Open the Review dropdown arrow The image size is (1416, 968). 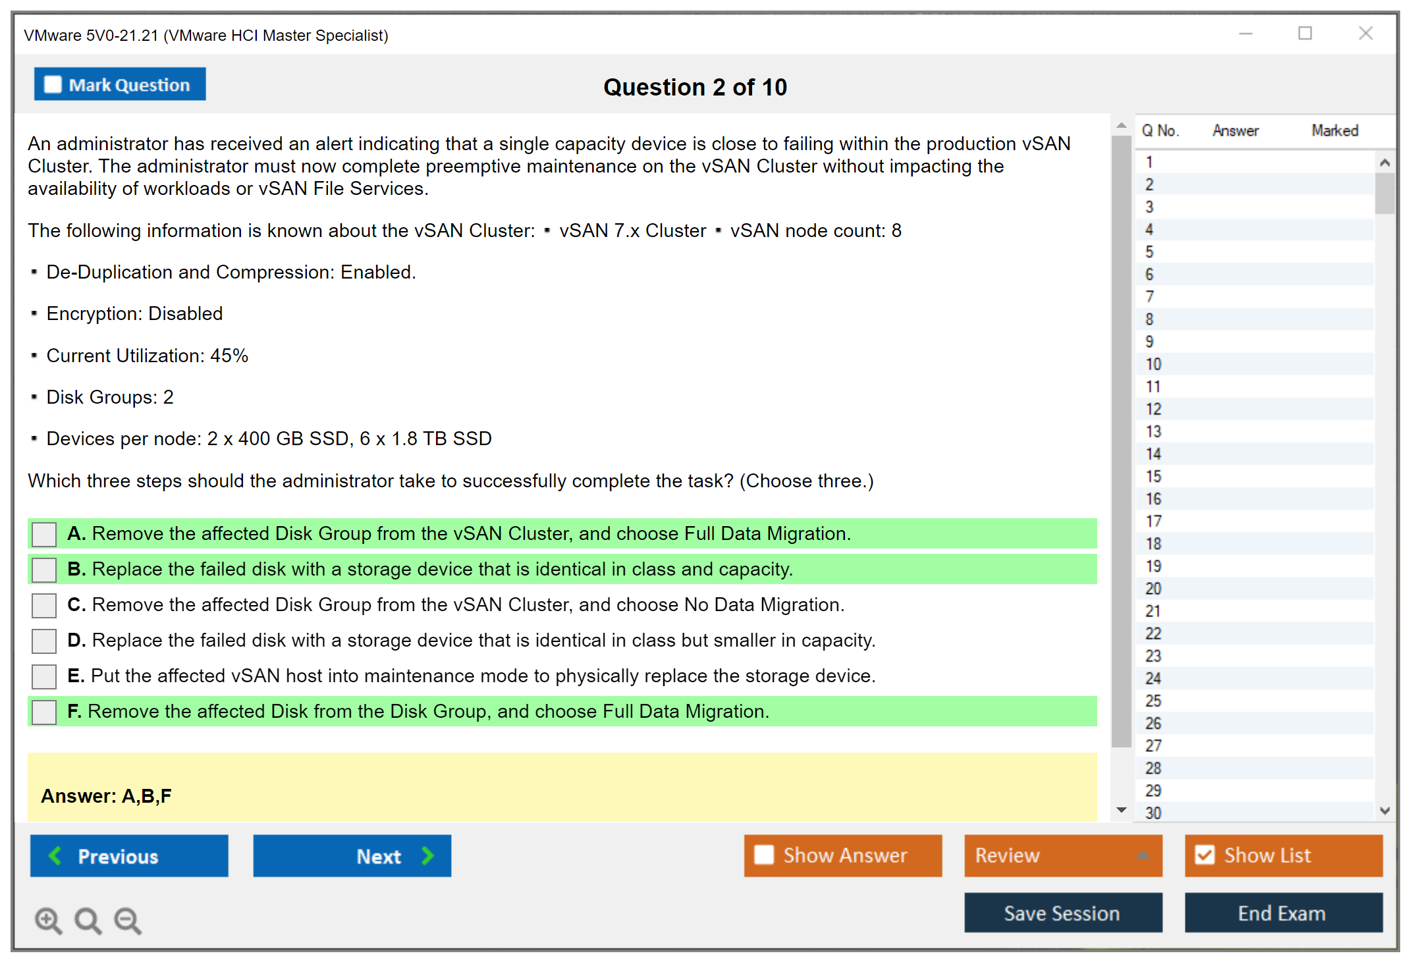(x=1143, y=855)
